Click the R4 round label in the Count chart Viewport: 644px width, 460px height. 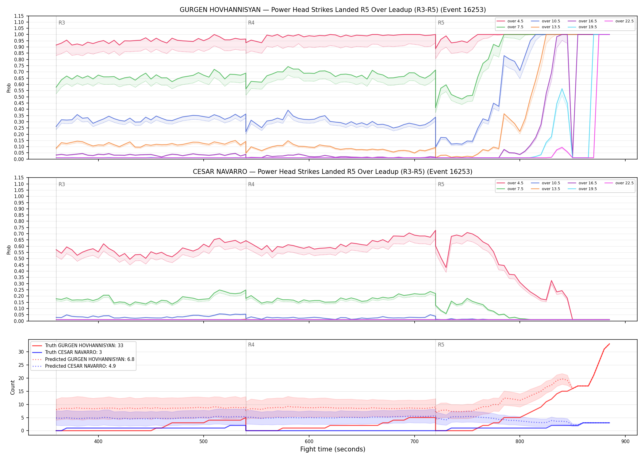coord(251,345)
